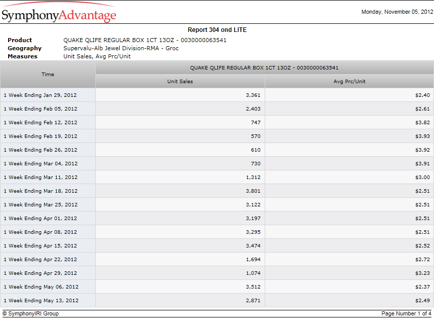Click the Time column header
The image size is (434, 320).
coord(48,75)
